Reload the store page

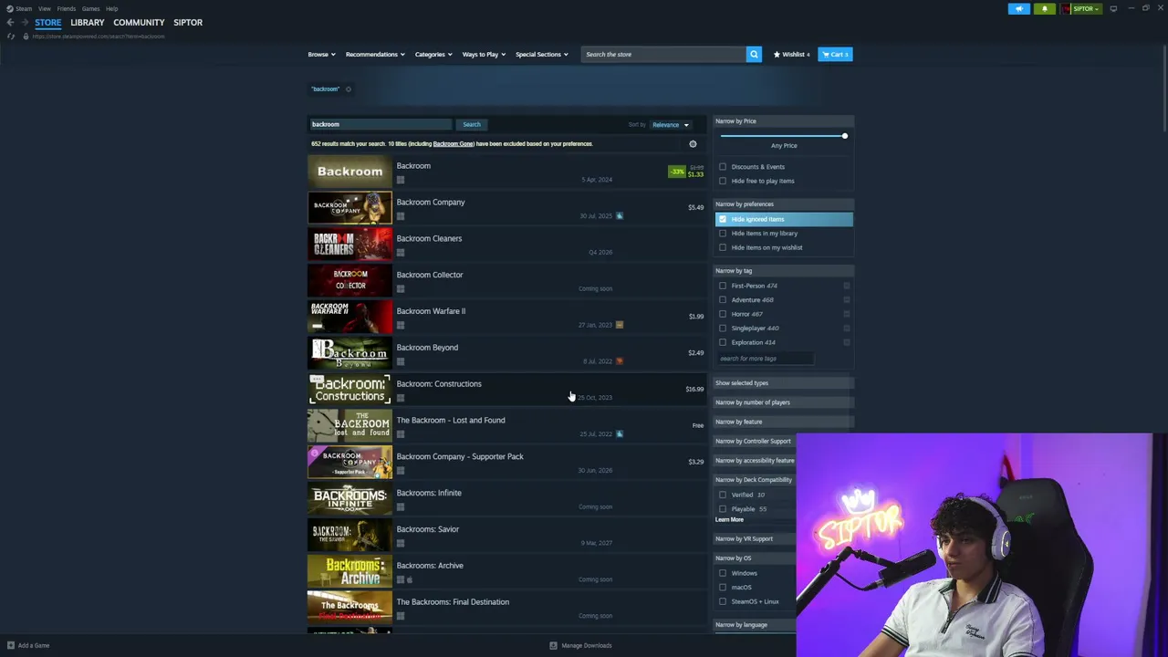click(11, 36)
